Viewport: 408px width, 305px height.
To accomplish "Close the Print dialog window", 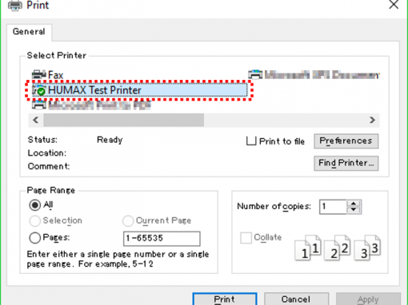I will pyautogui.click(x=394, y=5).
